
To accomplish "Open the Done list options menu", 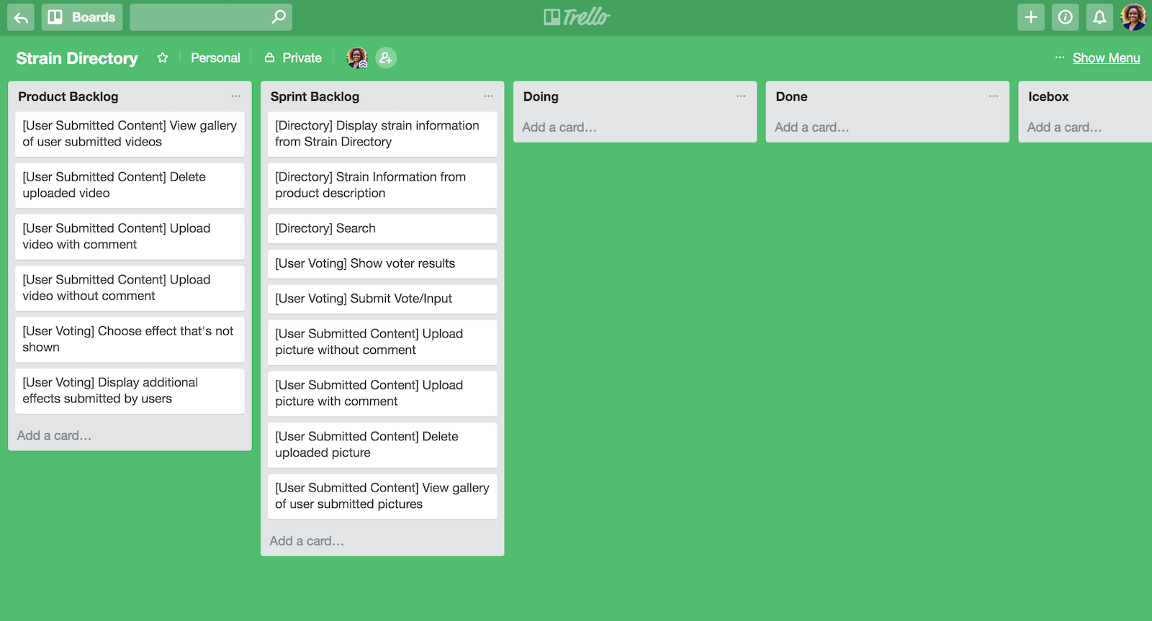I will 994,96.
